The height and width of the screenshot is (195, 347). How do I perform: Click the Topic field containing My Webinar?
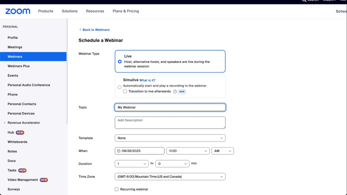click(170, 107)
